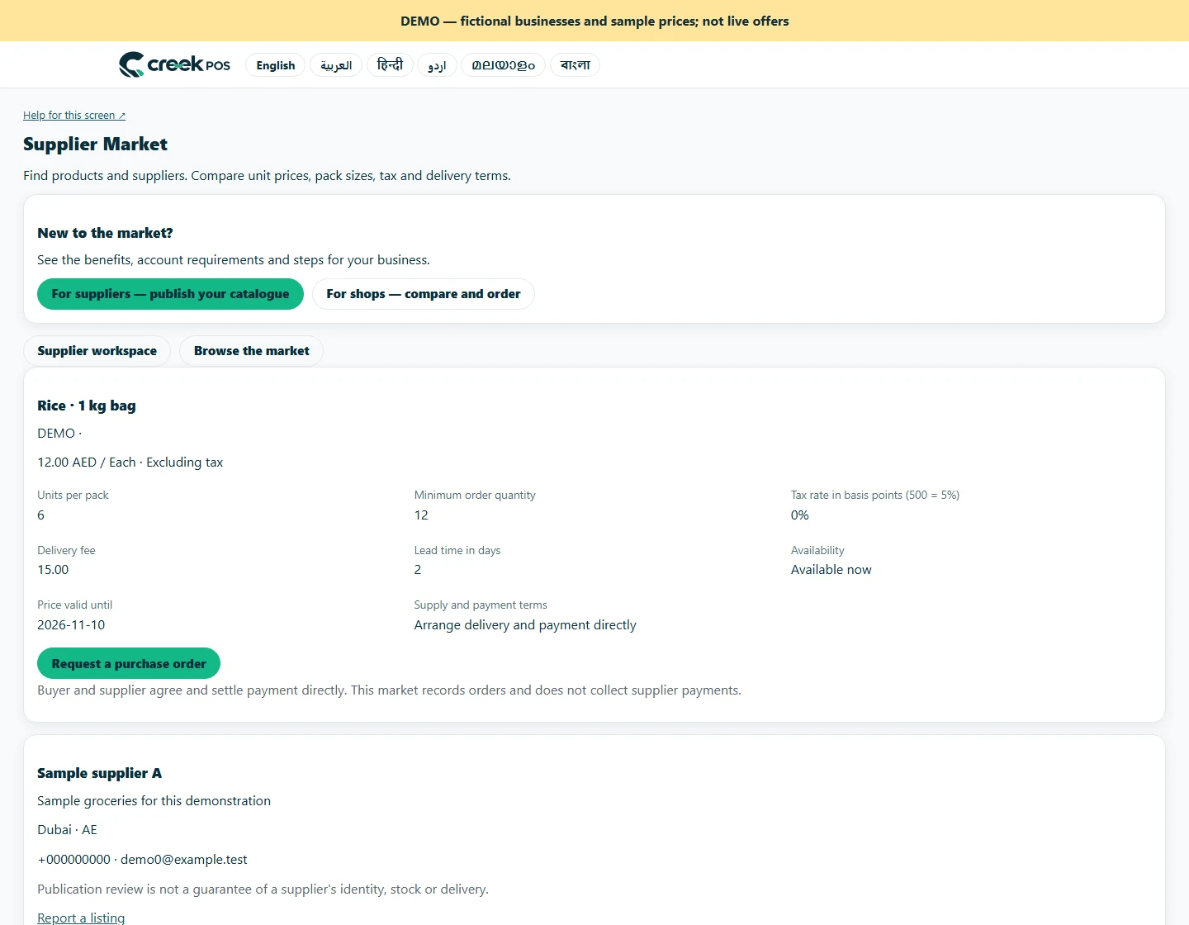Select the Rice · 1 kg bag title

pos(87,406)
